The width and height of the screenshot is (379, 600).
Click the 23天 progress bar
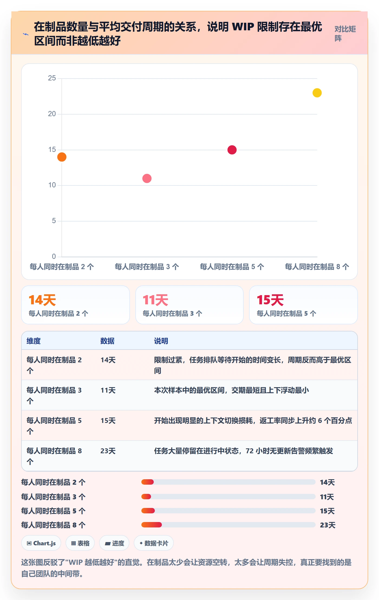[x=228, y=525]
